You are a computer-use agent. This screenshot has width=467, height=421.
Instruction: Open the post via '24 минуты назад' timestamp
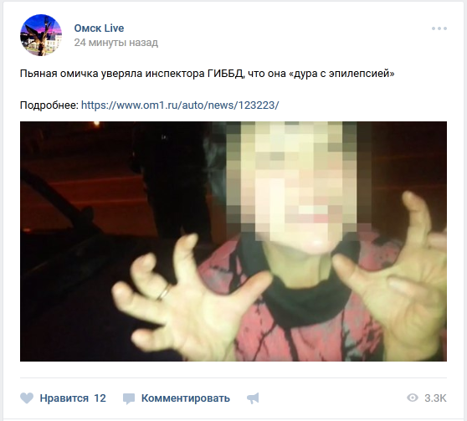(x=115, y=43)
